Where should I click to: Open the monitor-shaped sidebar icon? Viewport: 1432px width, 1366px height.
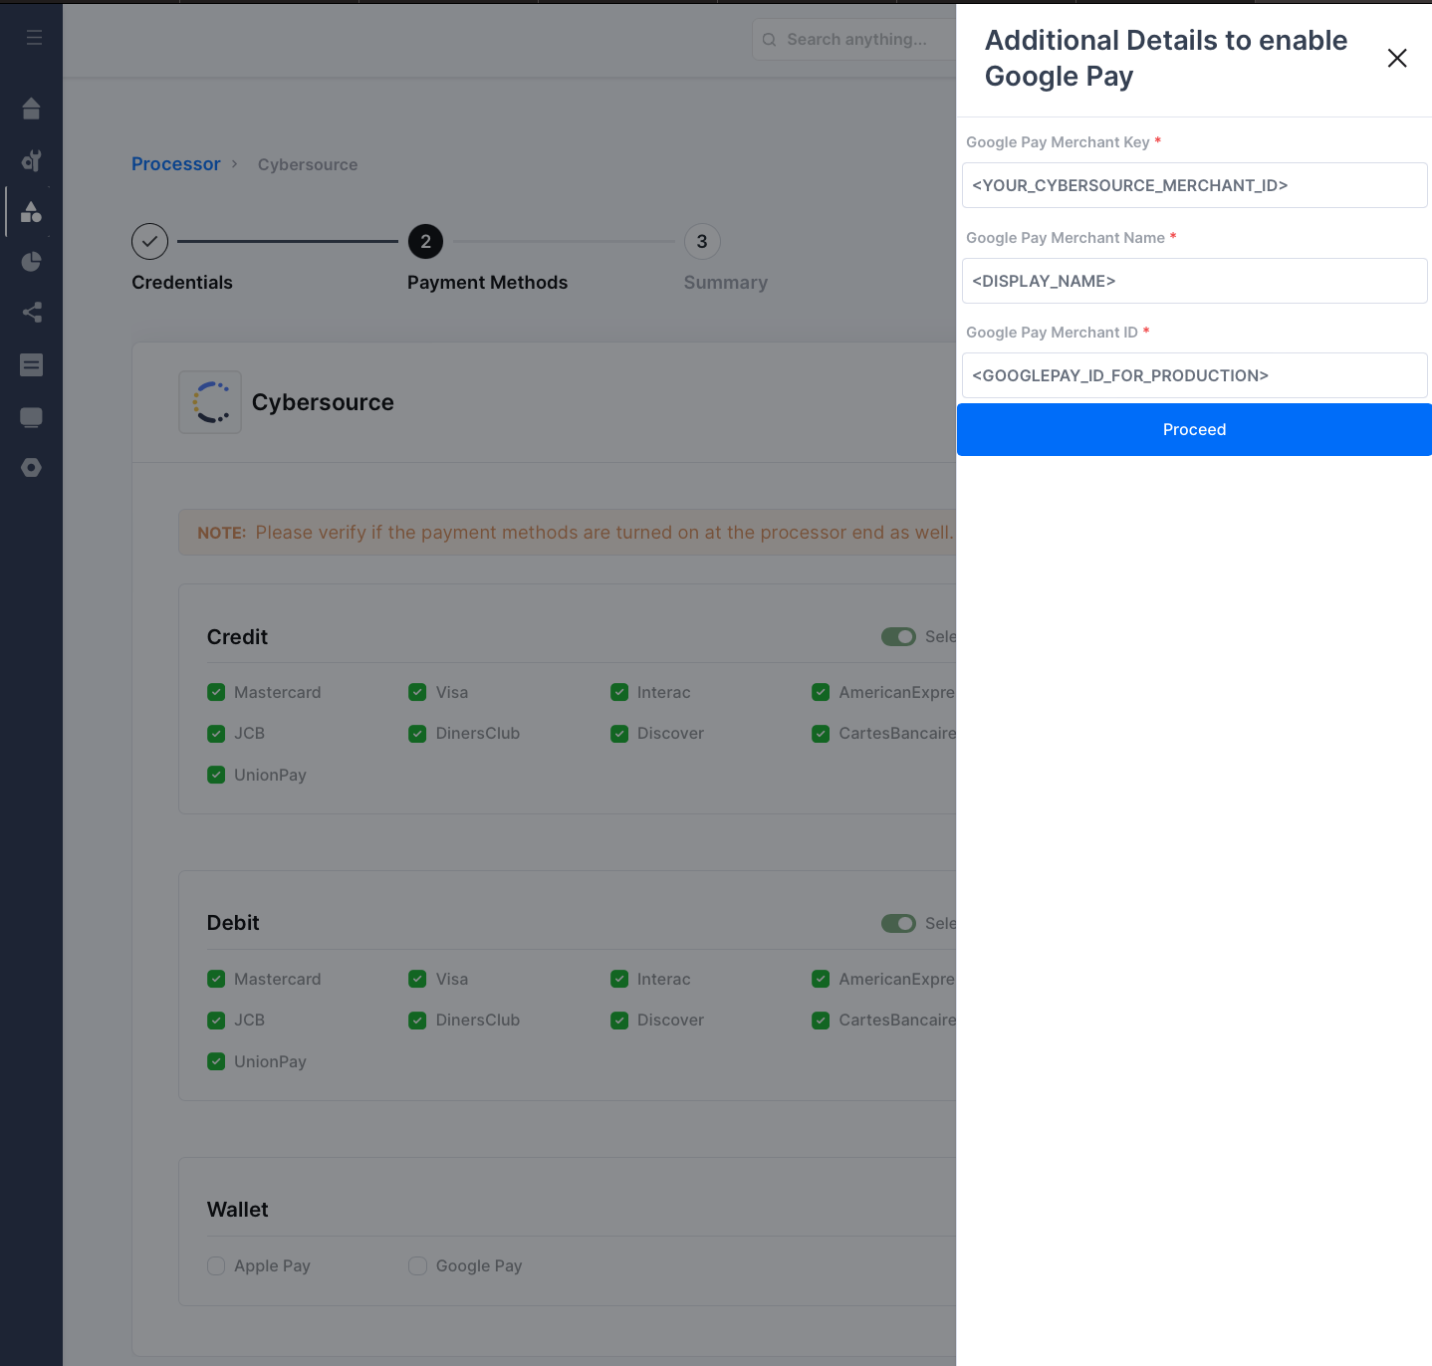31,417
